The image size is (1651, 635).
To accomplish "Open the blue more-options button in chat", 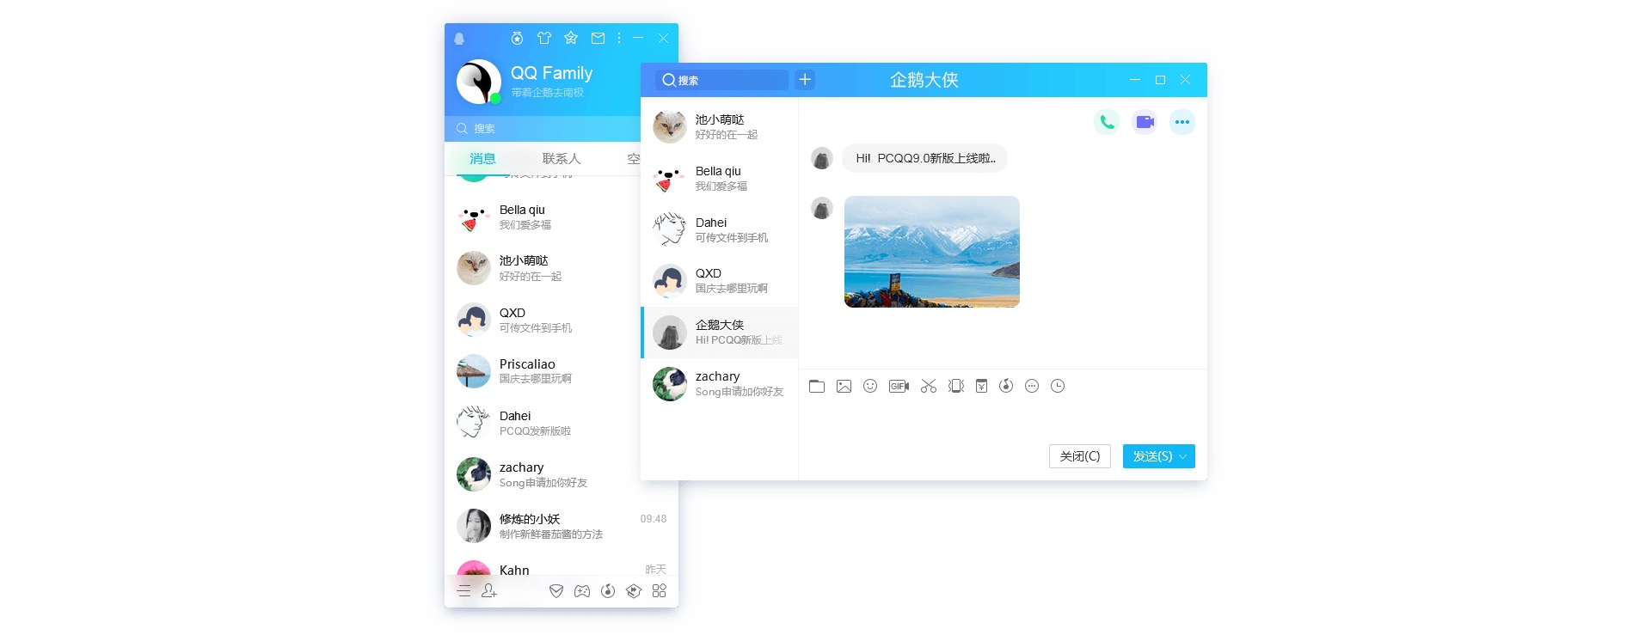I will coord(1182,122).
